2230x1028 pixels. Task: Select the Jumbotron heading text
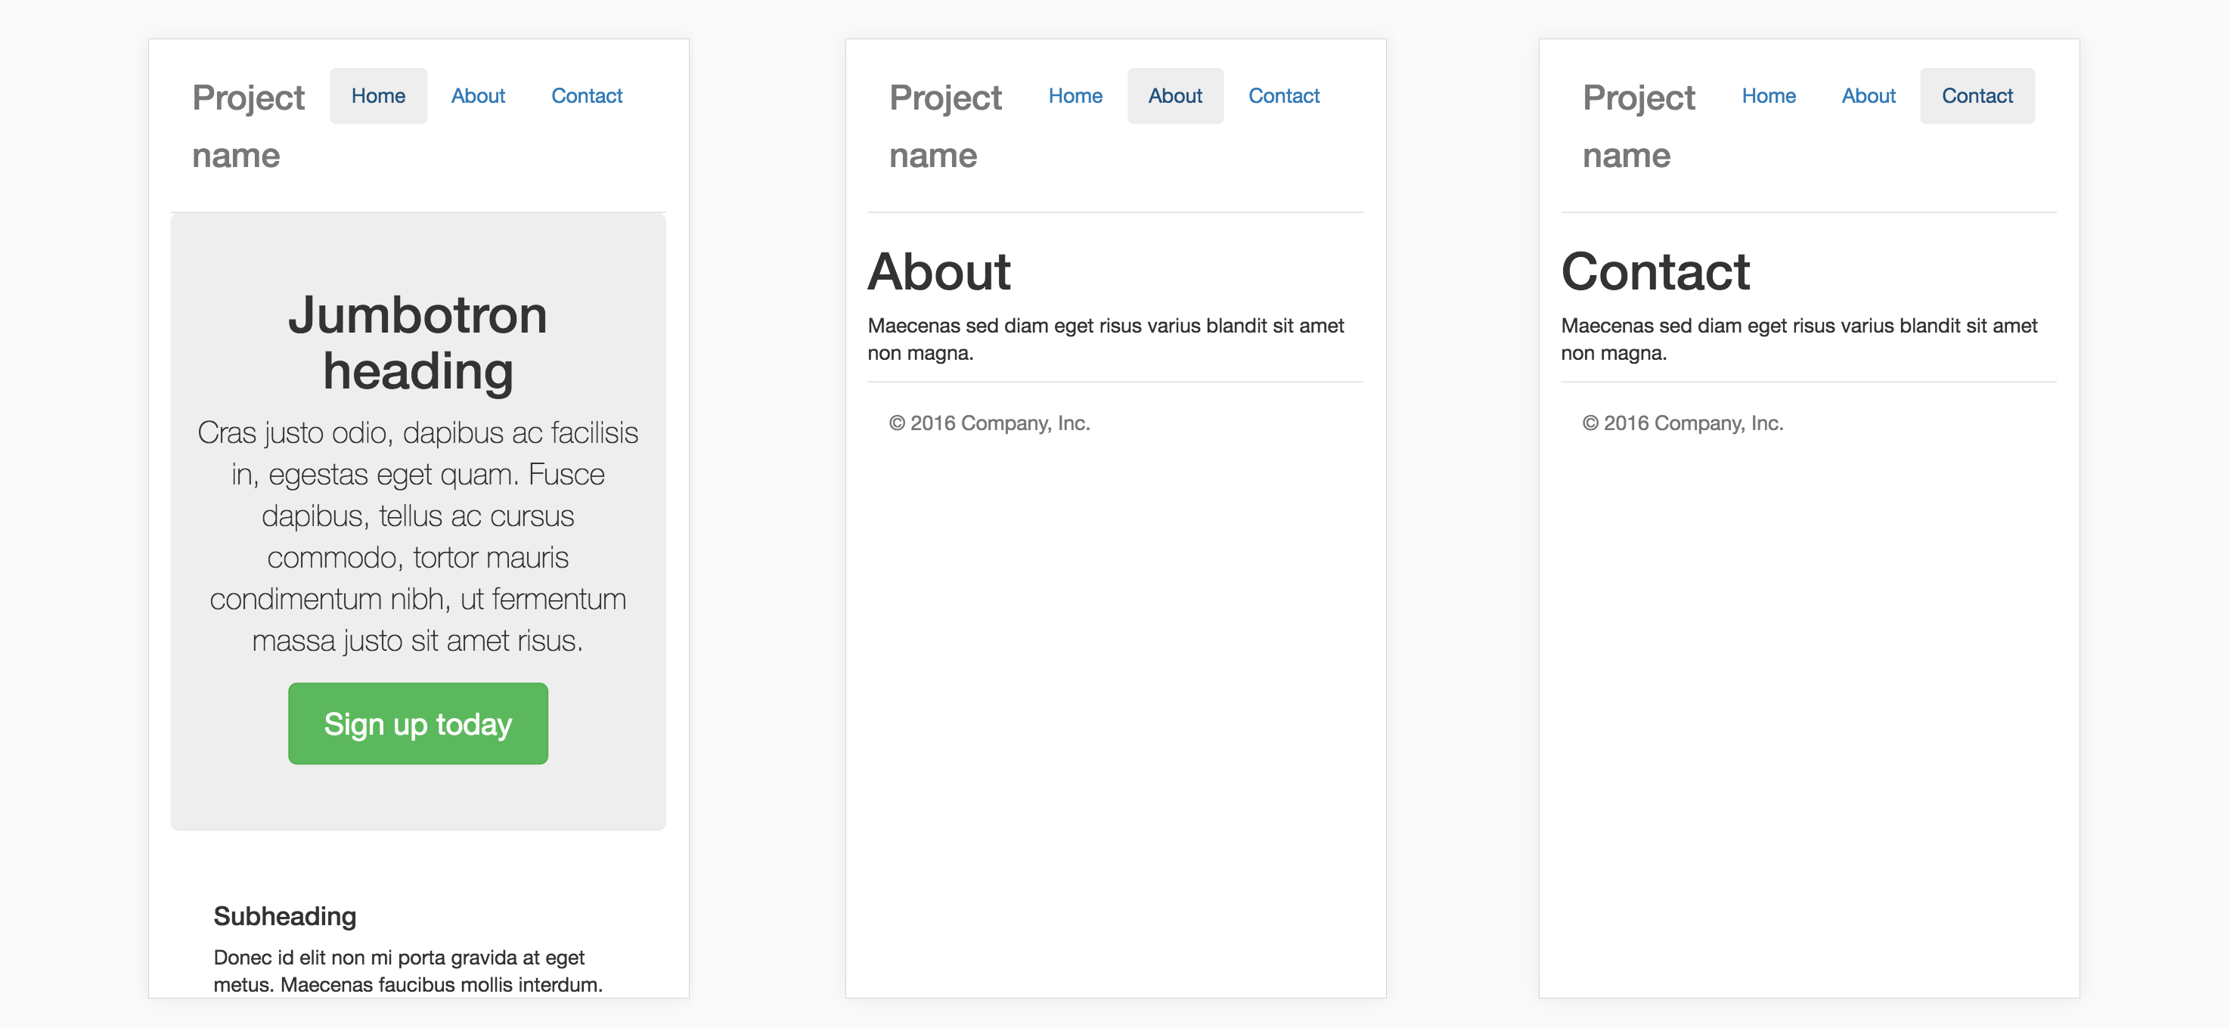tap(417, 342)
